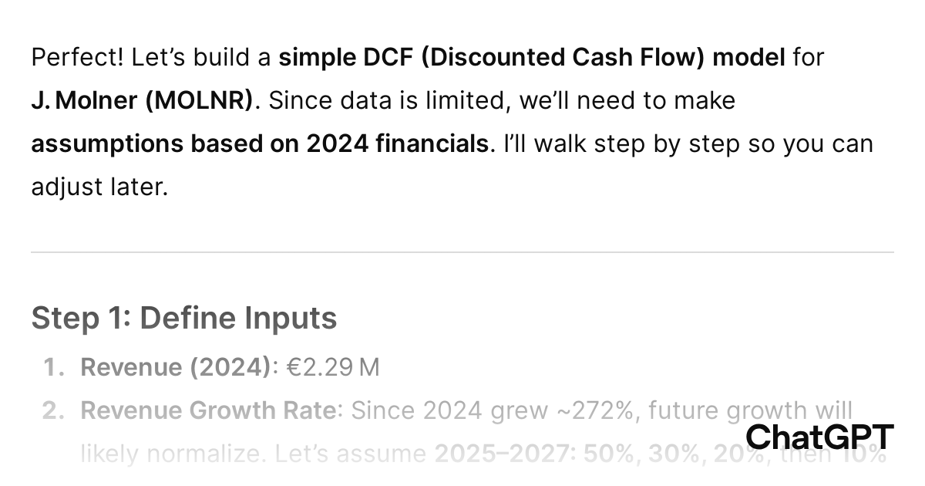Click the "Step 1: Define Inputs" heading

184,318
